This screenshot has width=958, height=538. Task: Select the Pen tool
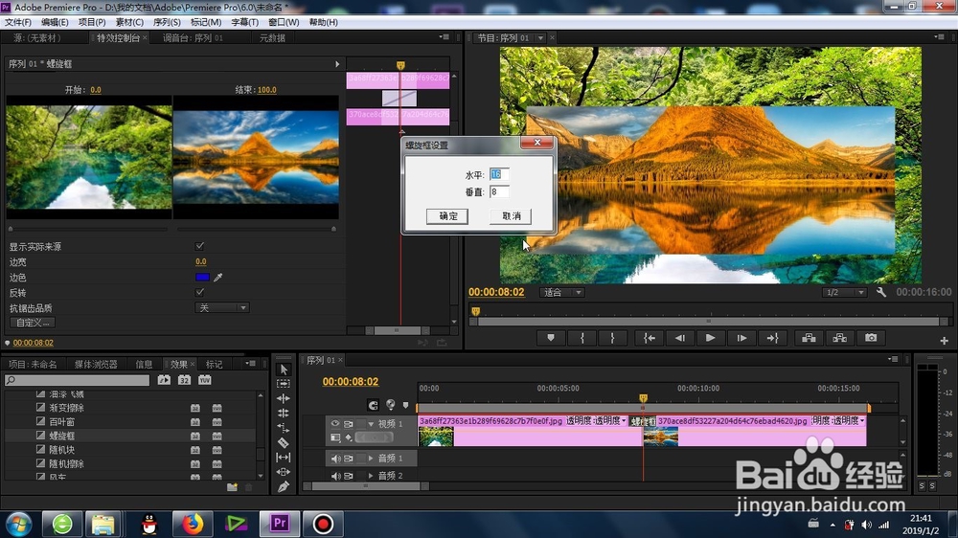284,486
